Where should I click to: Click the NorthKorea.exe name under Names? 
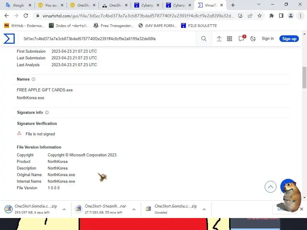[x=30, y=98]
